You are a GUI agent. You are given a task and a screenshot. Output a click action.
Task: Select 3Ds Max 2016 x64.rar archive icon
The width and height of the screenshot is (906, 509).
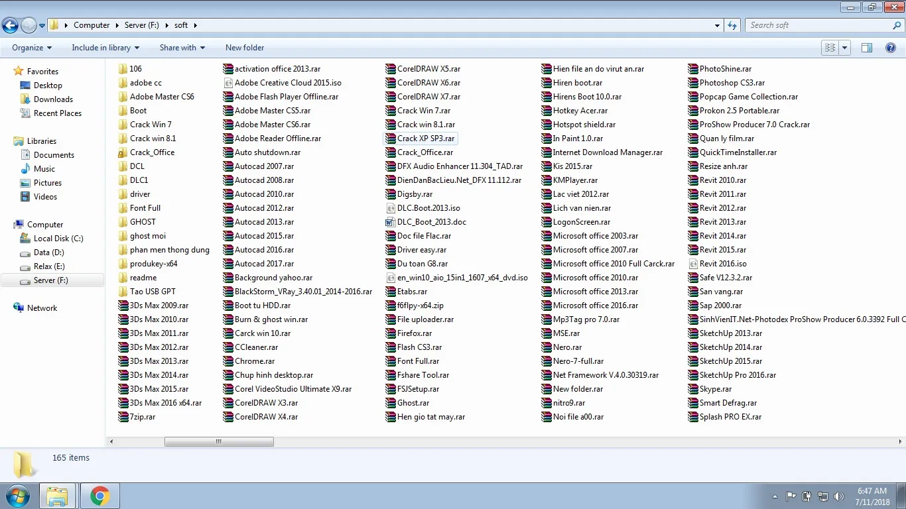click(x=123, y=403)
